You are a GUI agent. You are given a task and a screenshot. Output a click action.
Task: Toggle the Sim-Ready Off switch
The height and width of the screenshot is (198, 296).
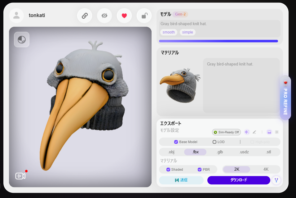point(226,132)
